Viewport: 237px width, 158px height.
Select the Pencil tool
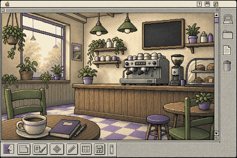click(x=72, y=149)
